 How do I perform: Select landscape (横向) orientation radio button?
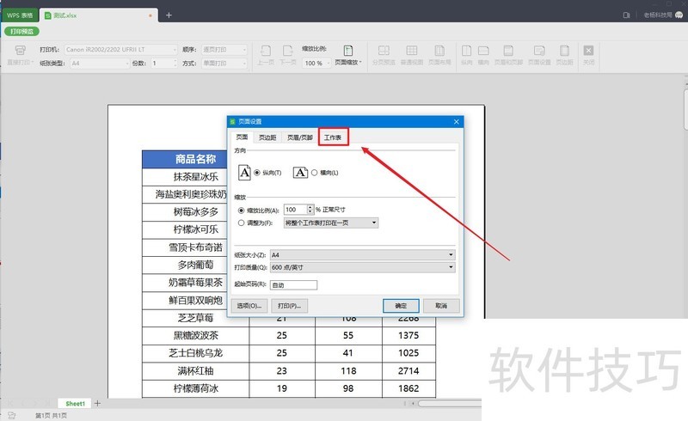point(314,173)
